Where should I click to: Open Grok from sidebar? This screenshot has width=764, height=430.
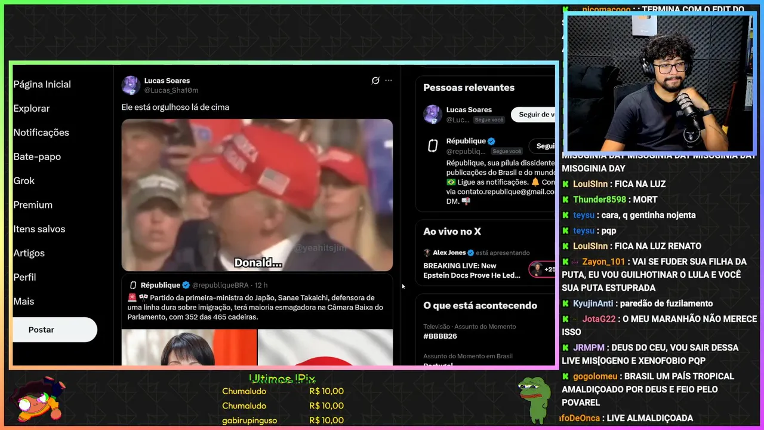24,180
